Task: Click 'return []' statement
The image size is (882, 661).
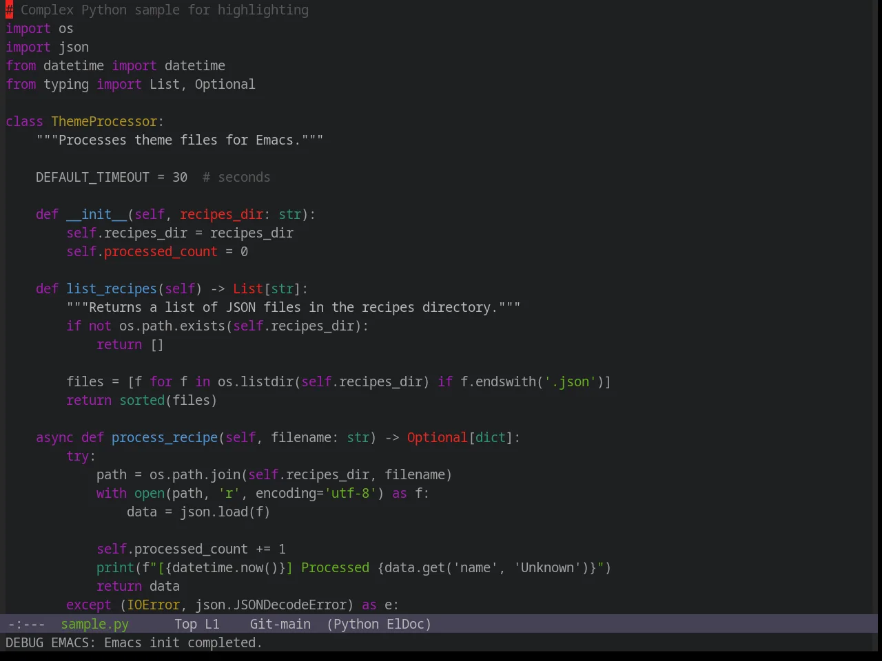Action: [130, 344]
